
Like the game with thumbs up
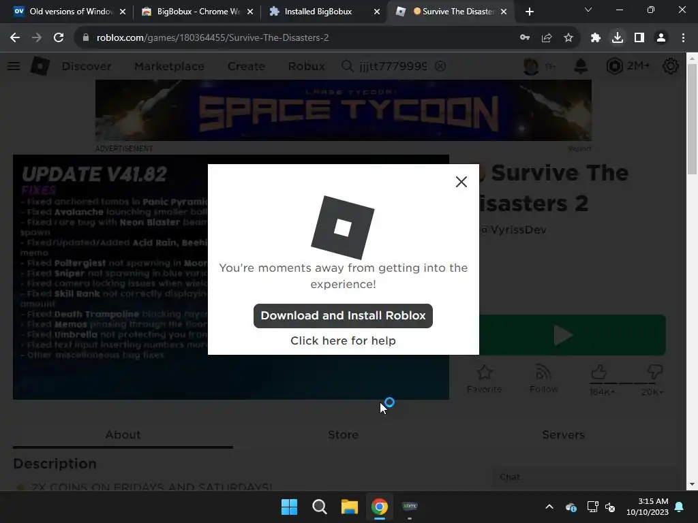pos(599,372)
